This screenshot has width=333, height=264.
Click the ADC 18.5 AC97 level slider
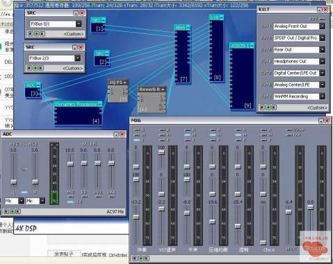(70, 164)
